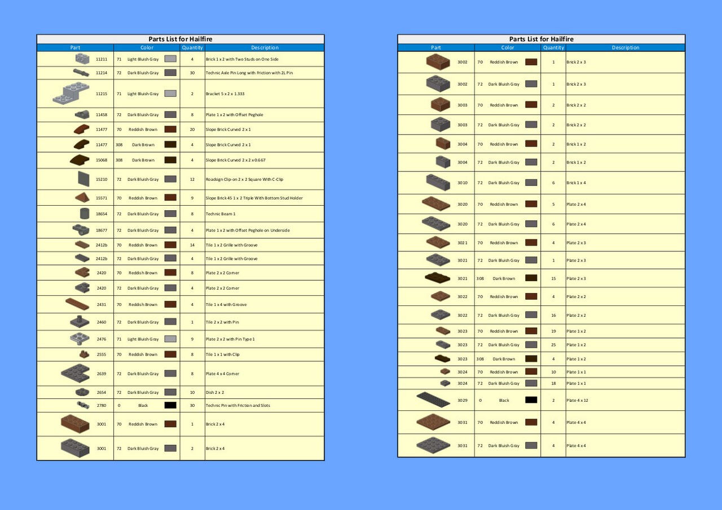The image size is (722, 510).
Task: Click the Dark Bluish Gray Brick 2 x 4 image
Action: click(75, 448)
